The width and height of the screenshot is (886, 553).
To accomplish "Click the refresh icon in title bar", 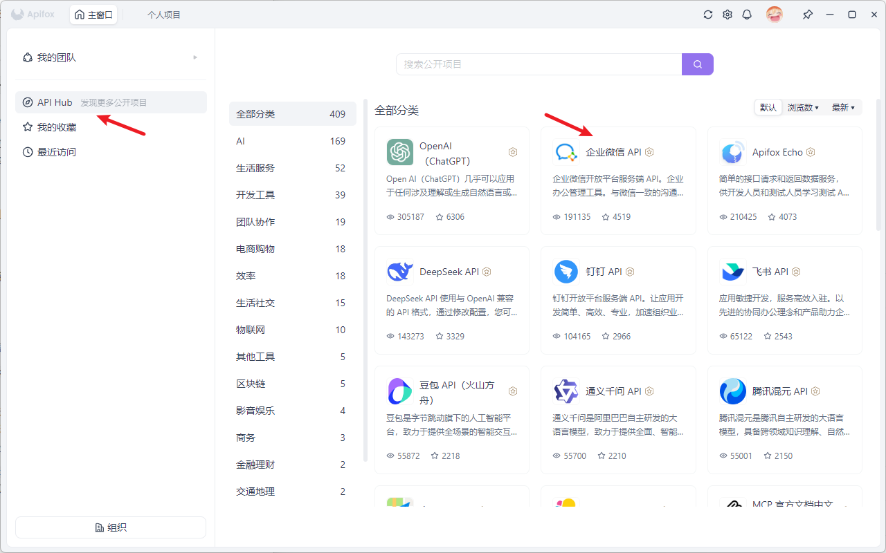I will [x=707, y=15].
